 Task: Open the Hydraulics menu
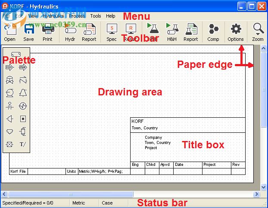coord(53,16)
